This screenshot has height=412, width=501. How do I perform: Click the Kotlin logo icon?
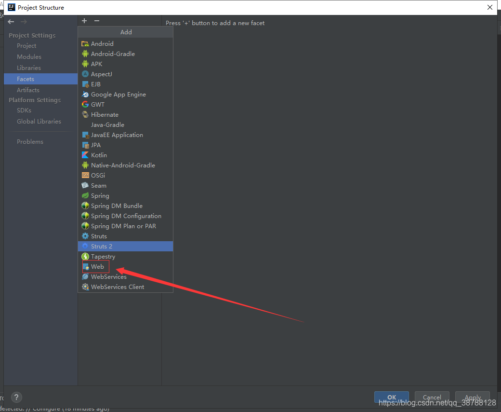(x=85, y=155)
